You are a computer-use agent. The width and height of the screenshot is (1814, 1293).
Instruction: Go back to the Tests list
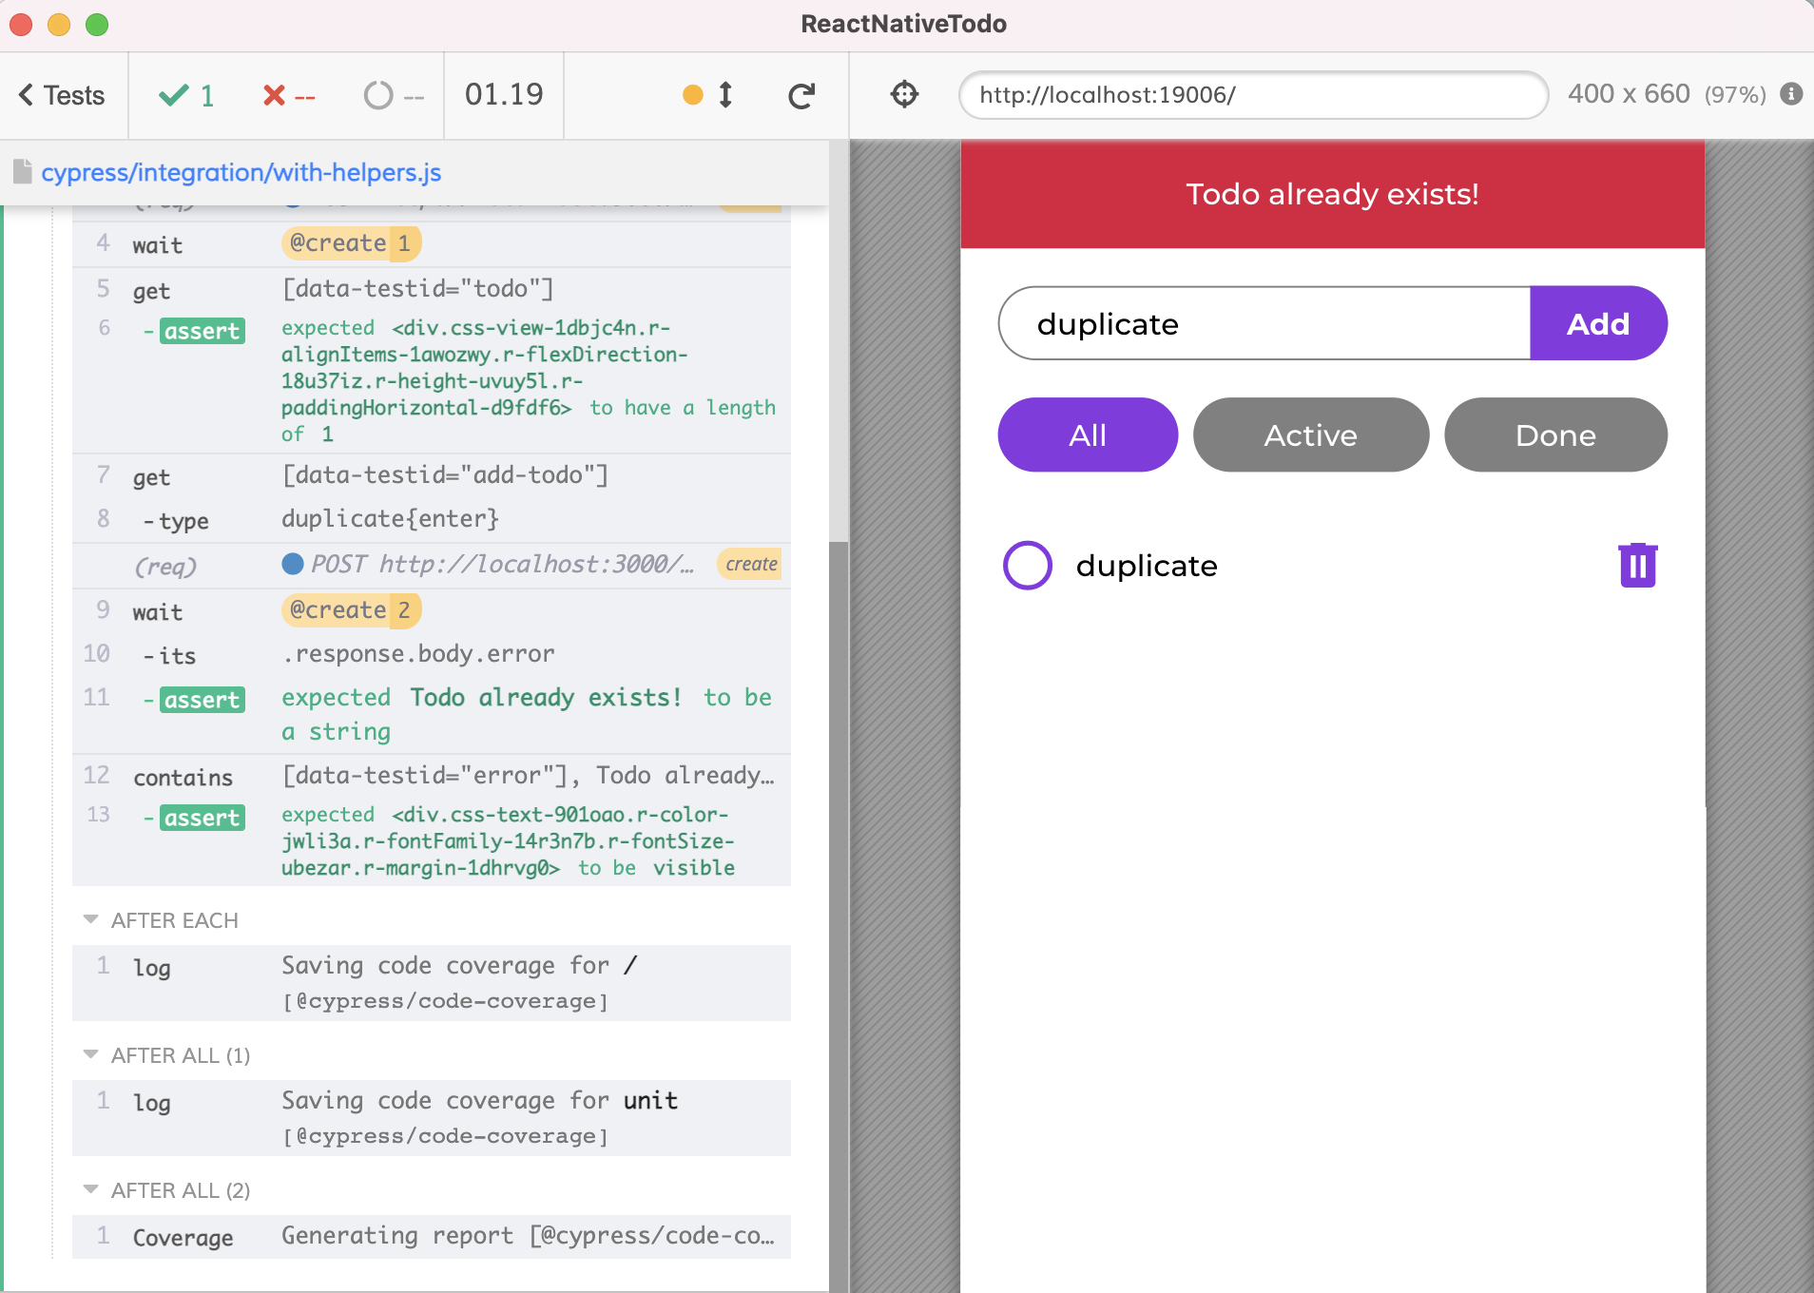pos(62,95)
